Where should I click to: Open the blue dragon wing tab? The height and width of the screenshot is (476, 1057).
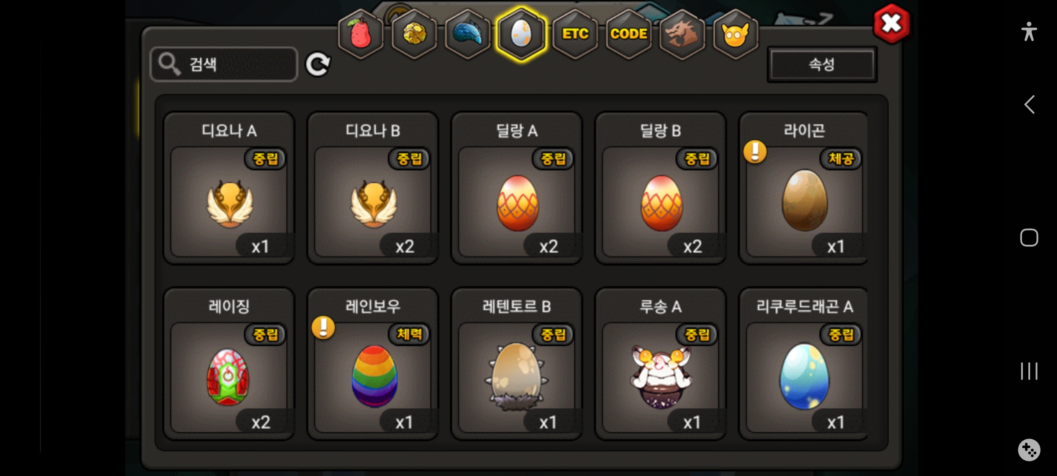[468, 34]
